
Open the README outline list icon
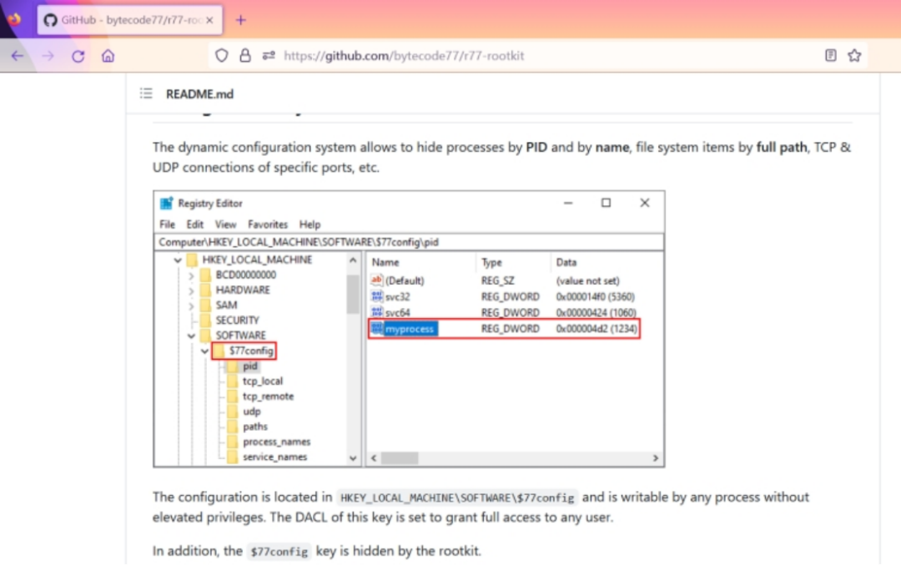click(146, 93)
